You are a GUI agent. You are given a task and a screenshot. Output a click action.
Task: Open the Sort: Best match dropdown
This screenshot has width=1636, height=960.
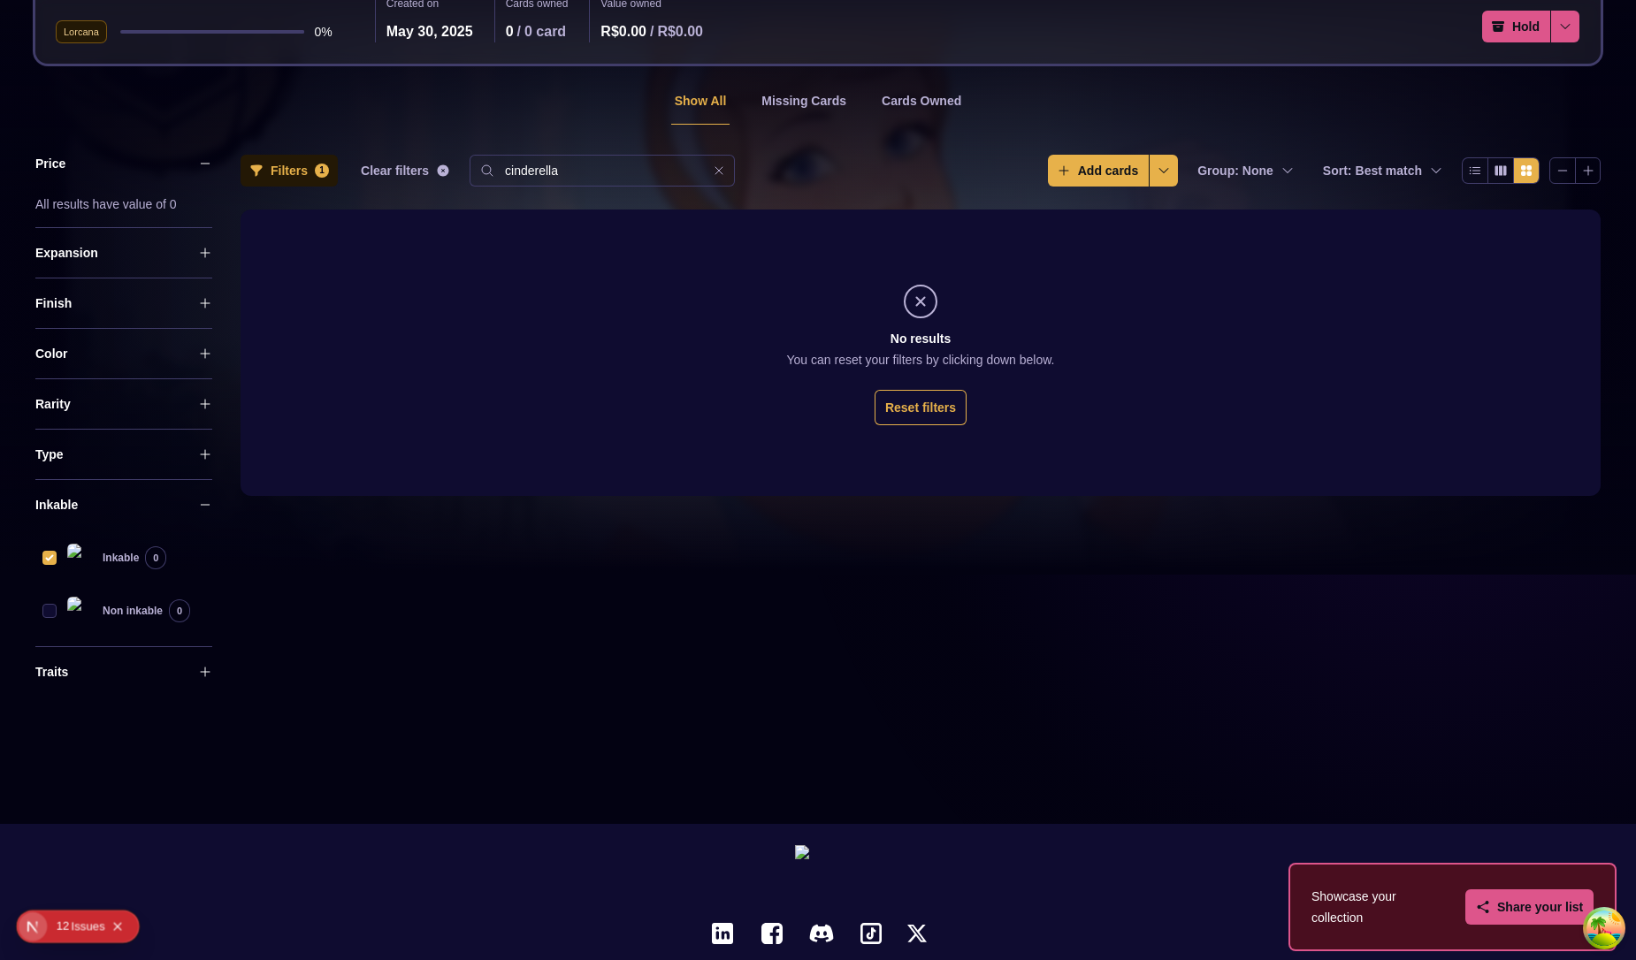point(1381,171)
